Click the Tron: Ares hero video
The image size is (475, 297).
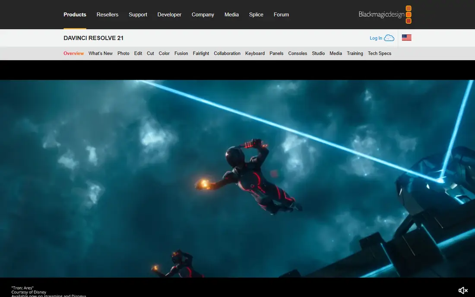click(x=237, y=179)
